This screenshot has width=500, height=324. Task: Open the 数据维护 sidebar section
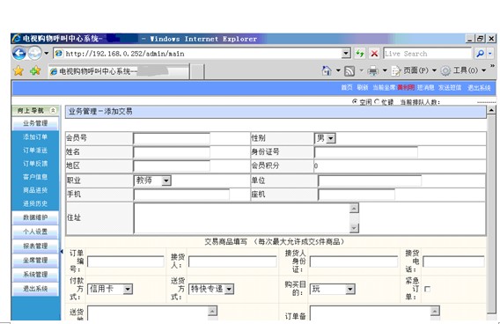[35, 217]
